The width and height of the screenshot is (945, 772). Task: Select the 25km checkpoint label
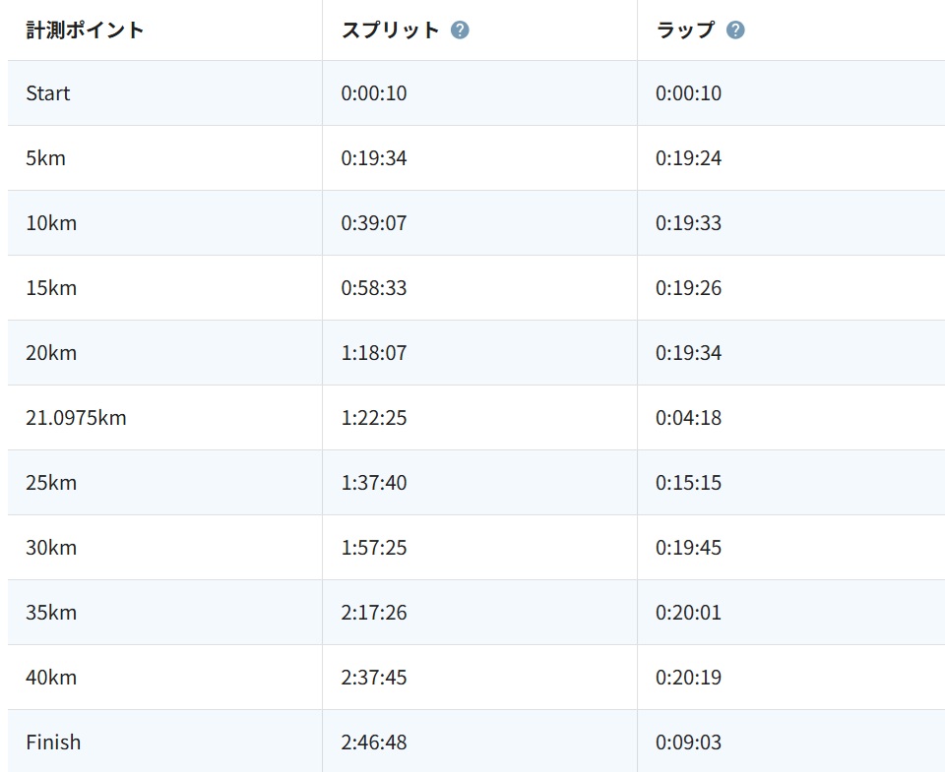click(x=51, y=483)
